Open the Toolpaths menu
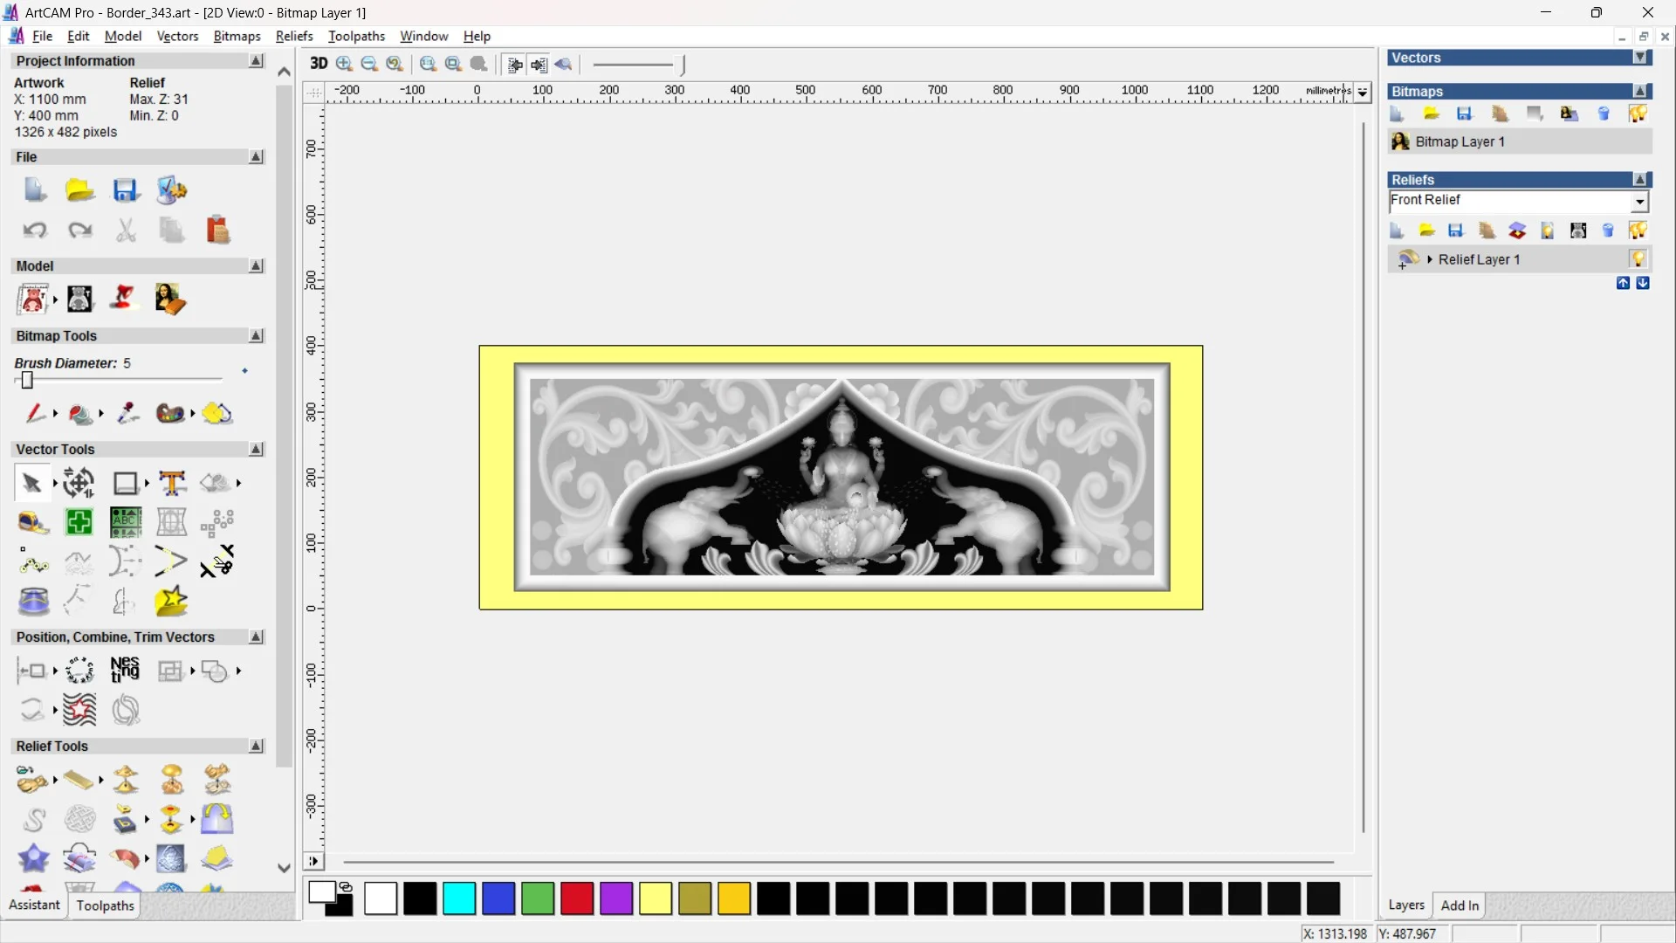Image resolution: width=1676 pixels, height=943 pixels. pos(356,36)
